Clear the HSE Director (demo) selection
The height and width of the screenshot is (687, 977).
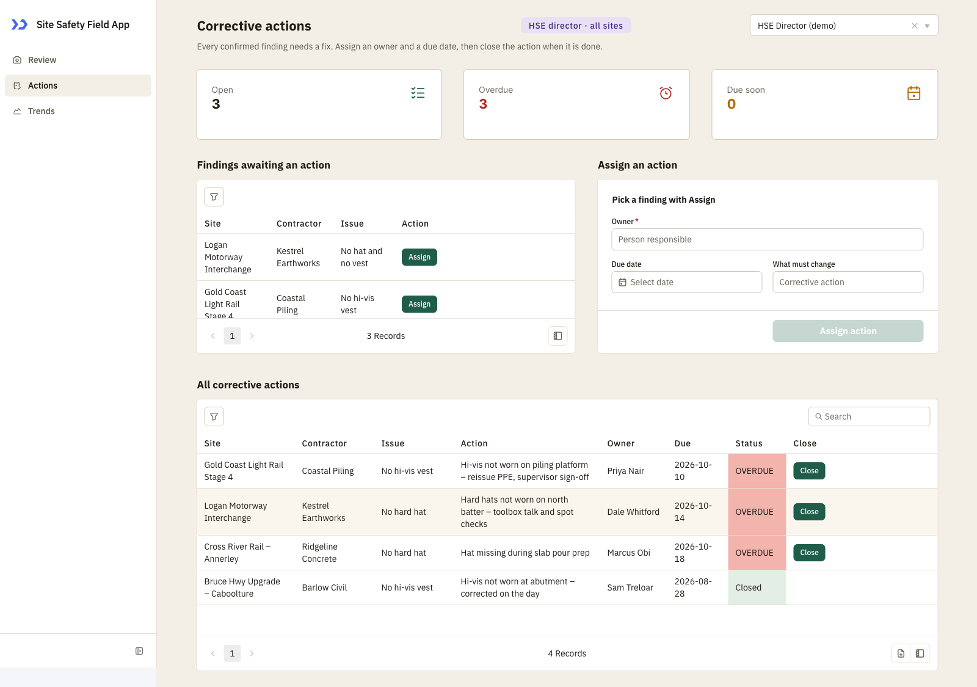point(914,26)
